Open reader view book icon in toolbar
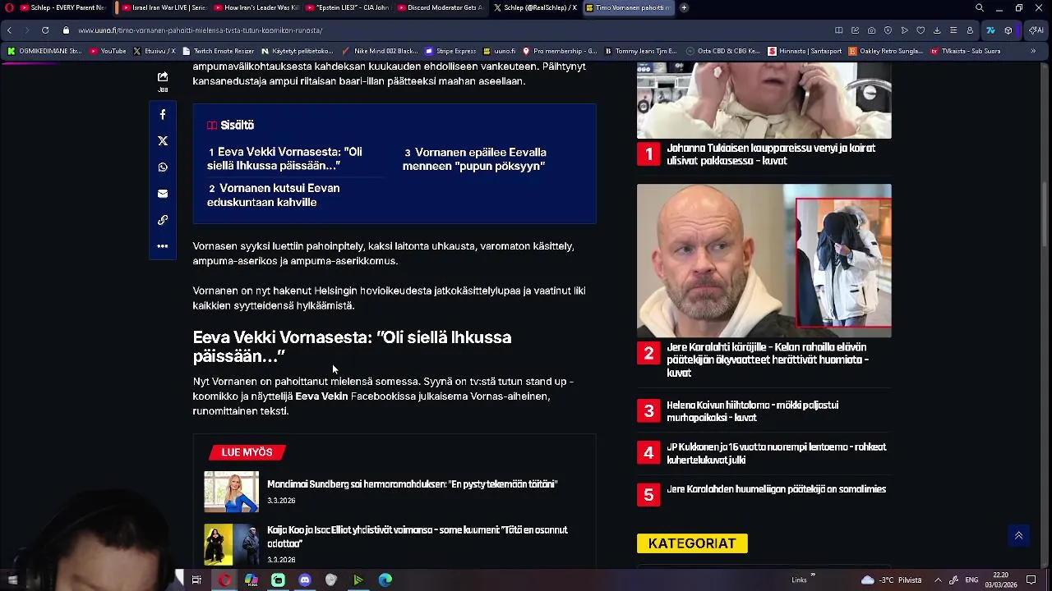Image resolution: width=1052 pixels, height=591 pixels. click(838, 30)
